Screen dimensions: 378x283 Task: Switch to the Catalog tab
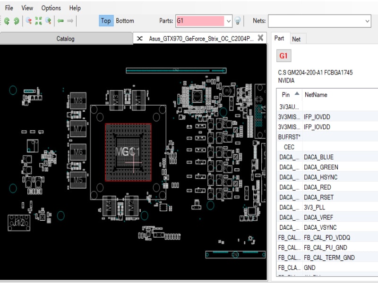[66, 39]
